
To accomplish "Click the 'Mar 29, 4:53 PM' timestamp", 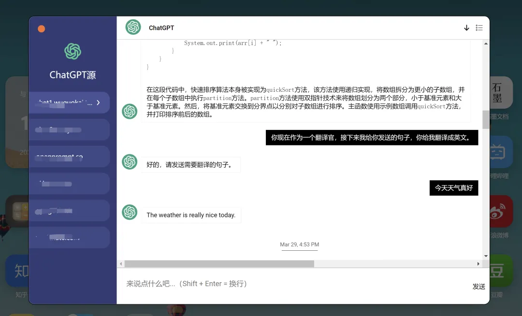I will [300, 244].
